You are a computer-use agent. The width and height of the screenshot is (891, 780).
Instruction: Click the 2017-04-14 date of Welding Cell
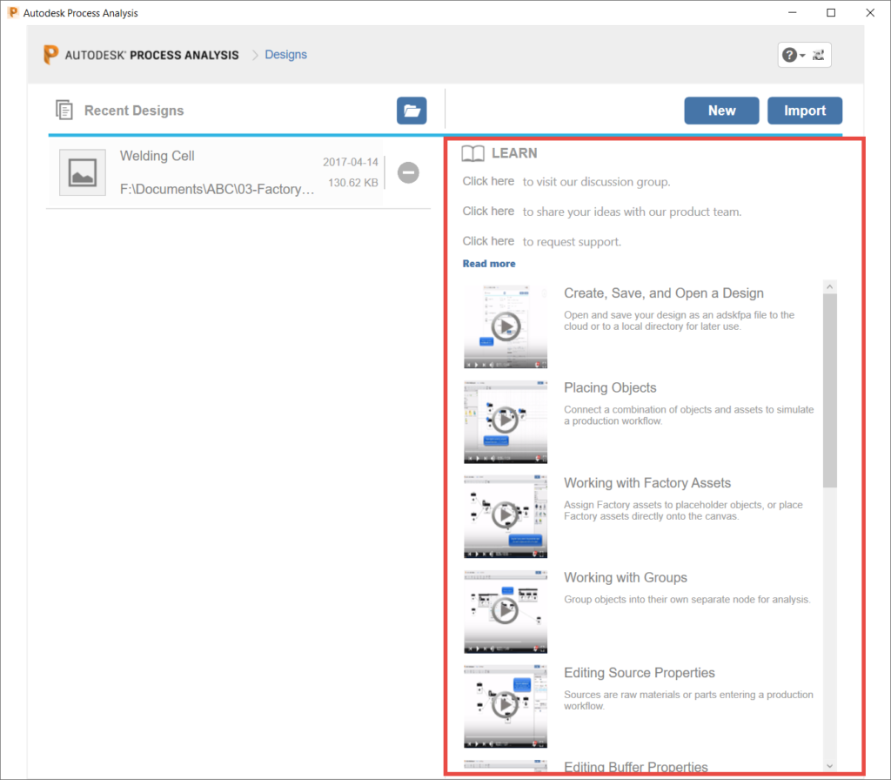point(351,162)
